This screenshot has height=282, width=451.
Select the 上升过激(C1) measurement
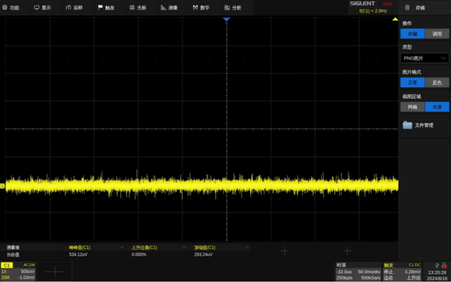pos(144,247)
